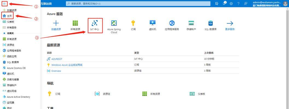This screenshot has width=289, height=109.
Task: Open the notifications bell
Action: 224,4
